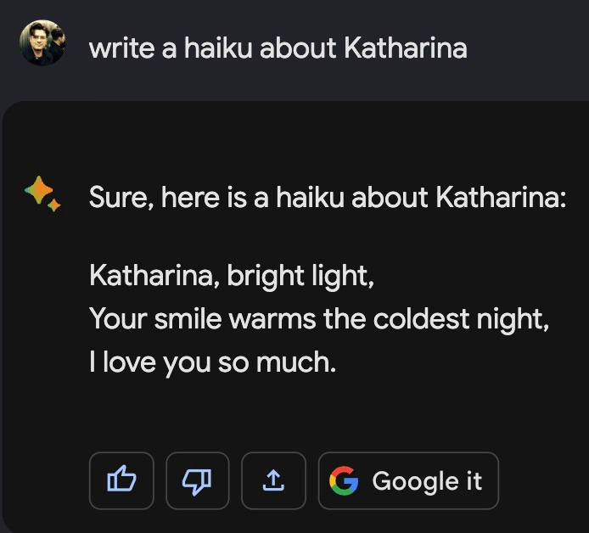589x533 pixels.
Task: Dislike the response with thumbs down
Action: pyautogui.click(x=197, y=480)
